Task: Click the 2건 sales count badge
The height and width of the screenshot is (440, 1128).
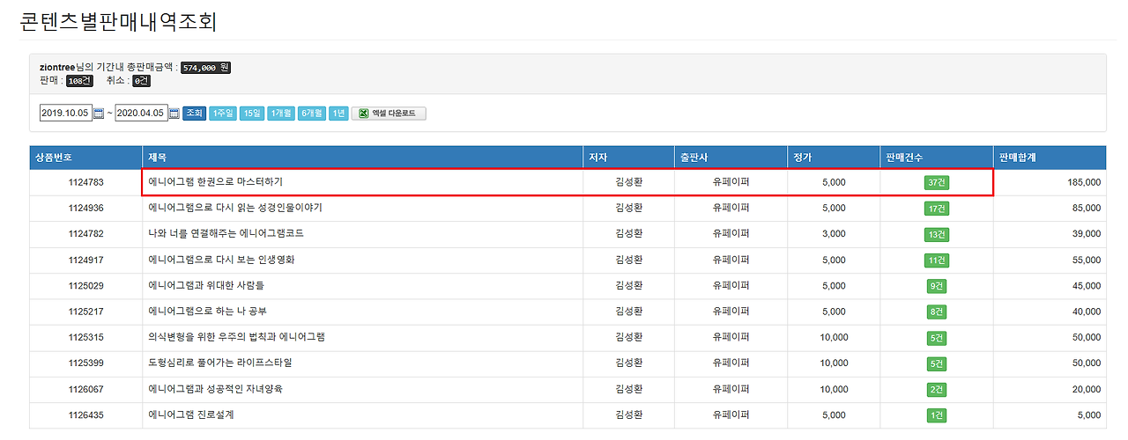Action: pos(936,389)
